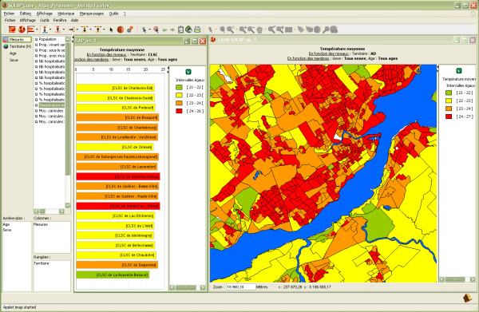Open the applet Aide menu
Viewport: 479px width, 312px height.
click(x=74, y=20)
